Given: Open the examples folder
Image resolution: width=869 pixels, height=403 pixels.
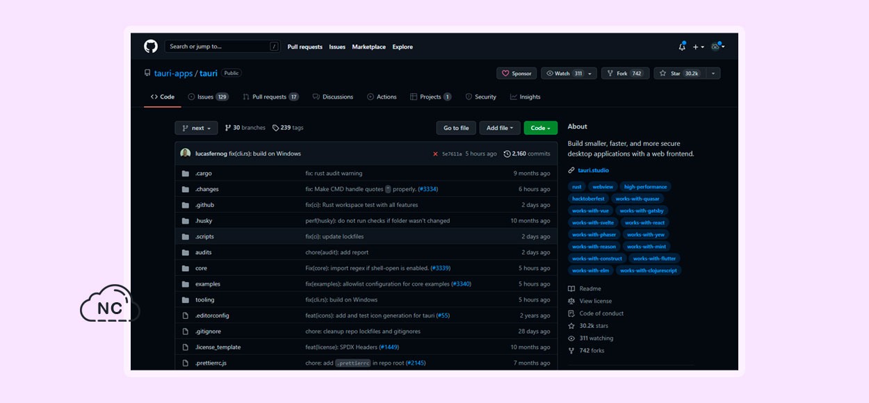Looking at the screenshot, I should point(208,284).
